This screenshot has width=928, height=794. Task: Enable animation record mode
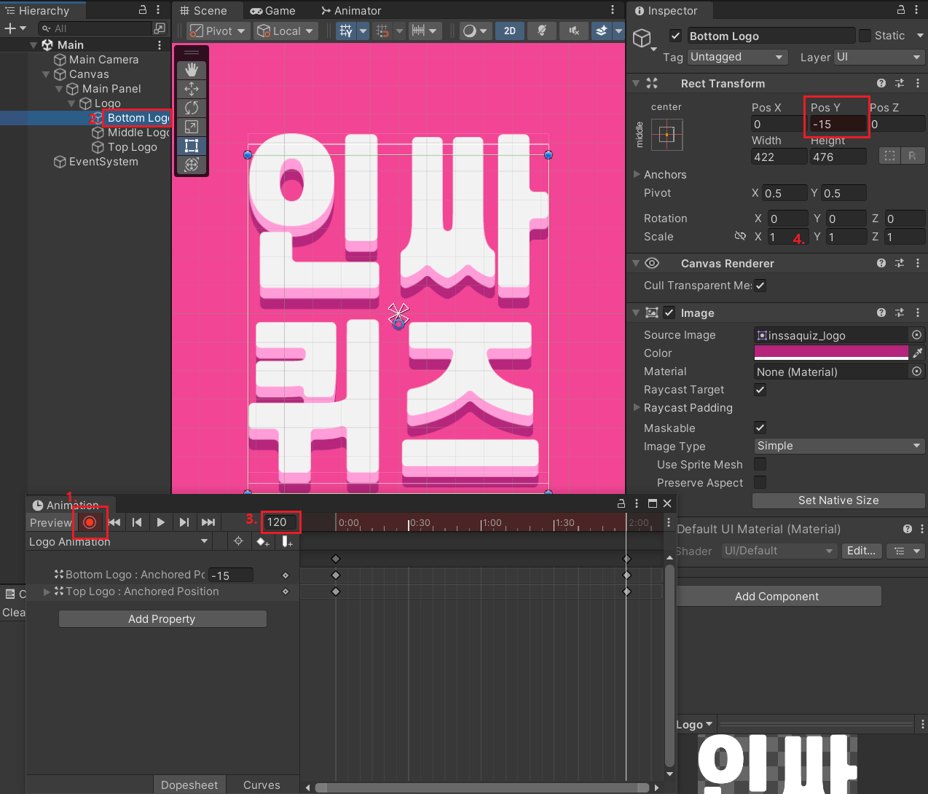[x=90, y=522]
